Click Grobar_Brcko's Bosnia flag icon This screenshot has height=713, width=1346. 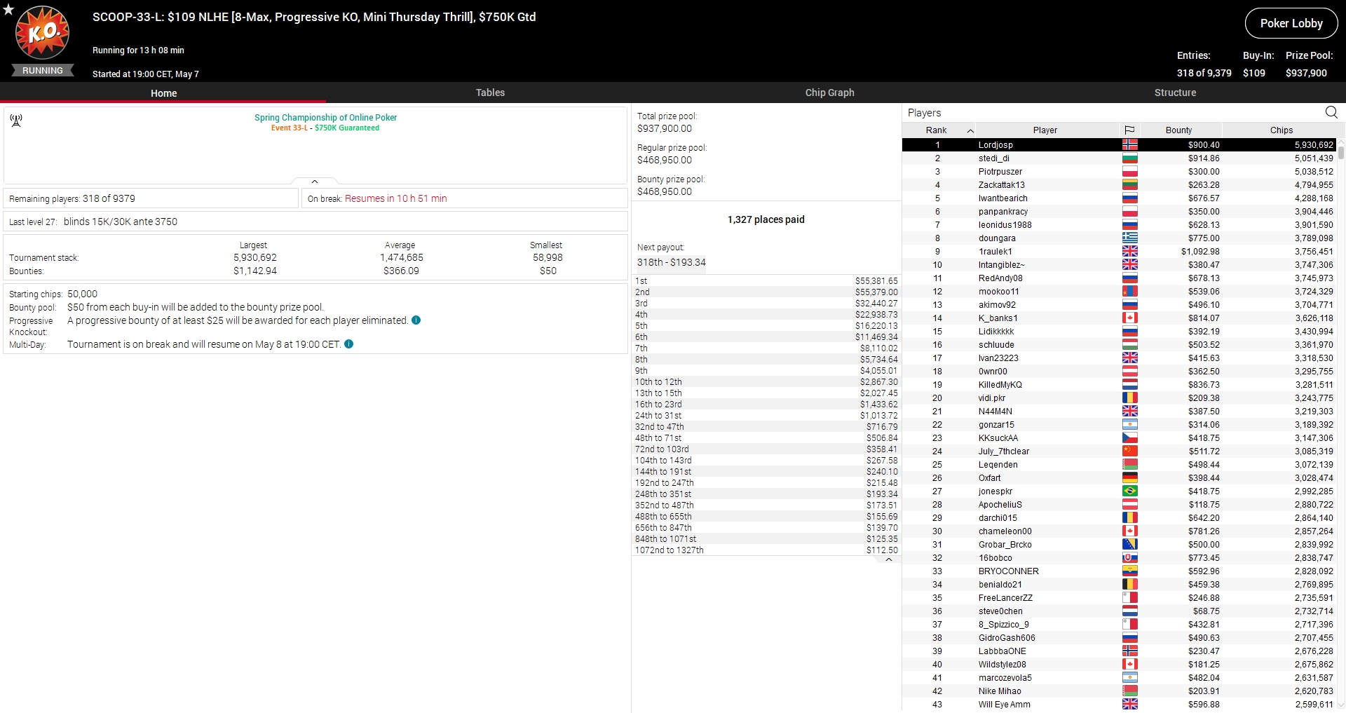click(1129, 545)
